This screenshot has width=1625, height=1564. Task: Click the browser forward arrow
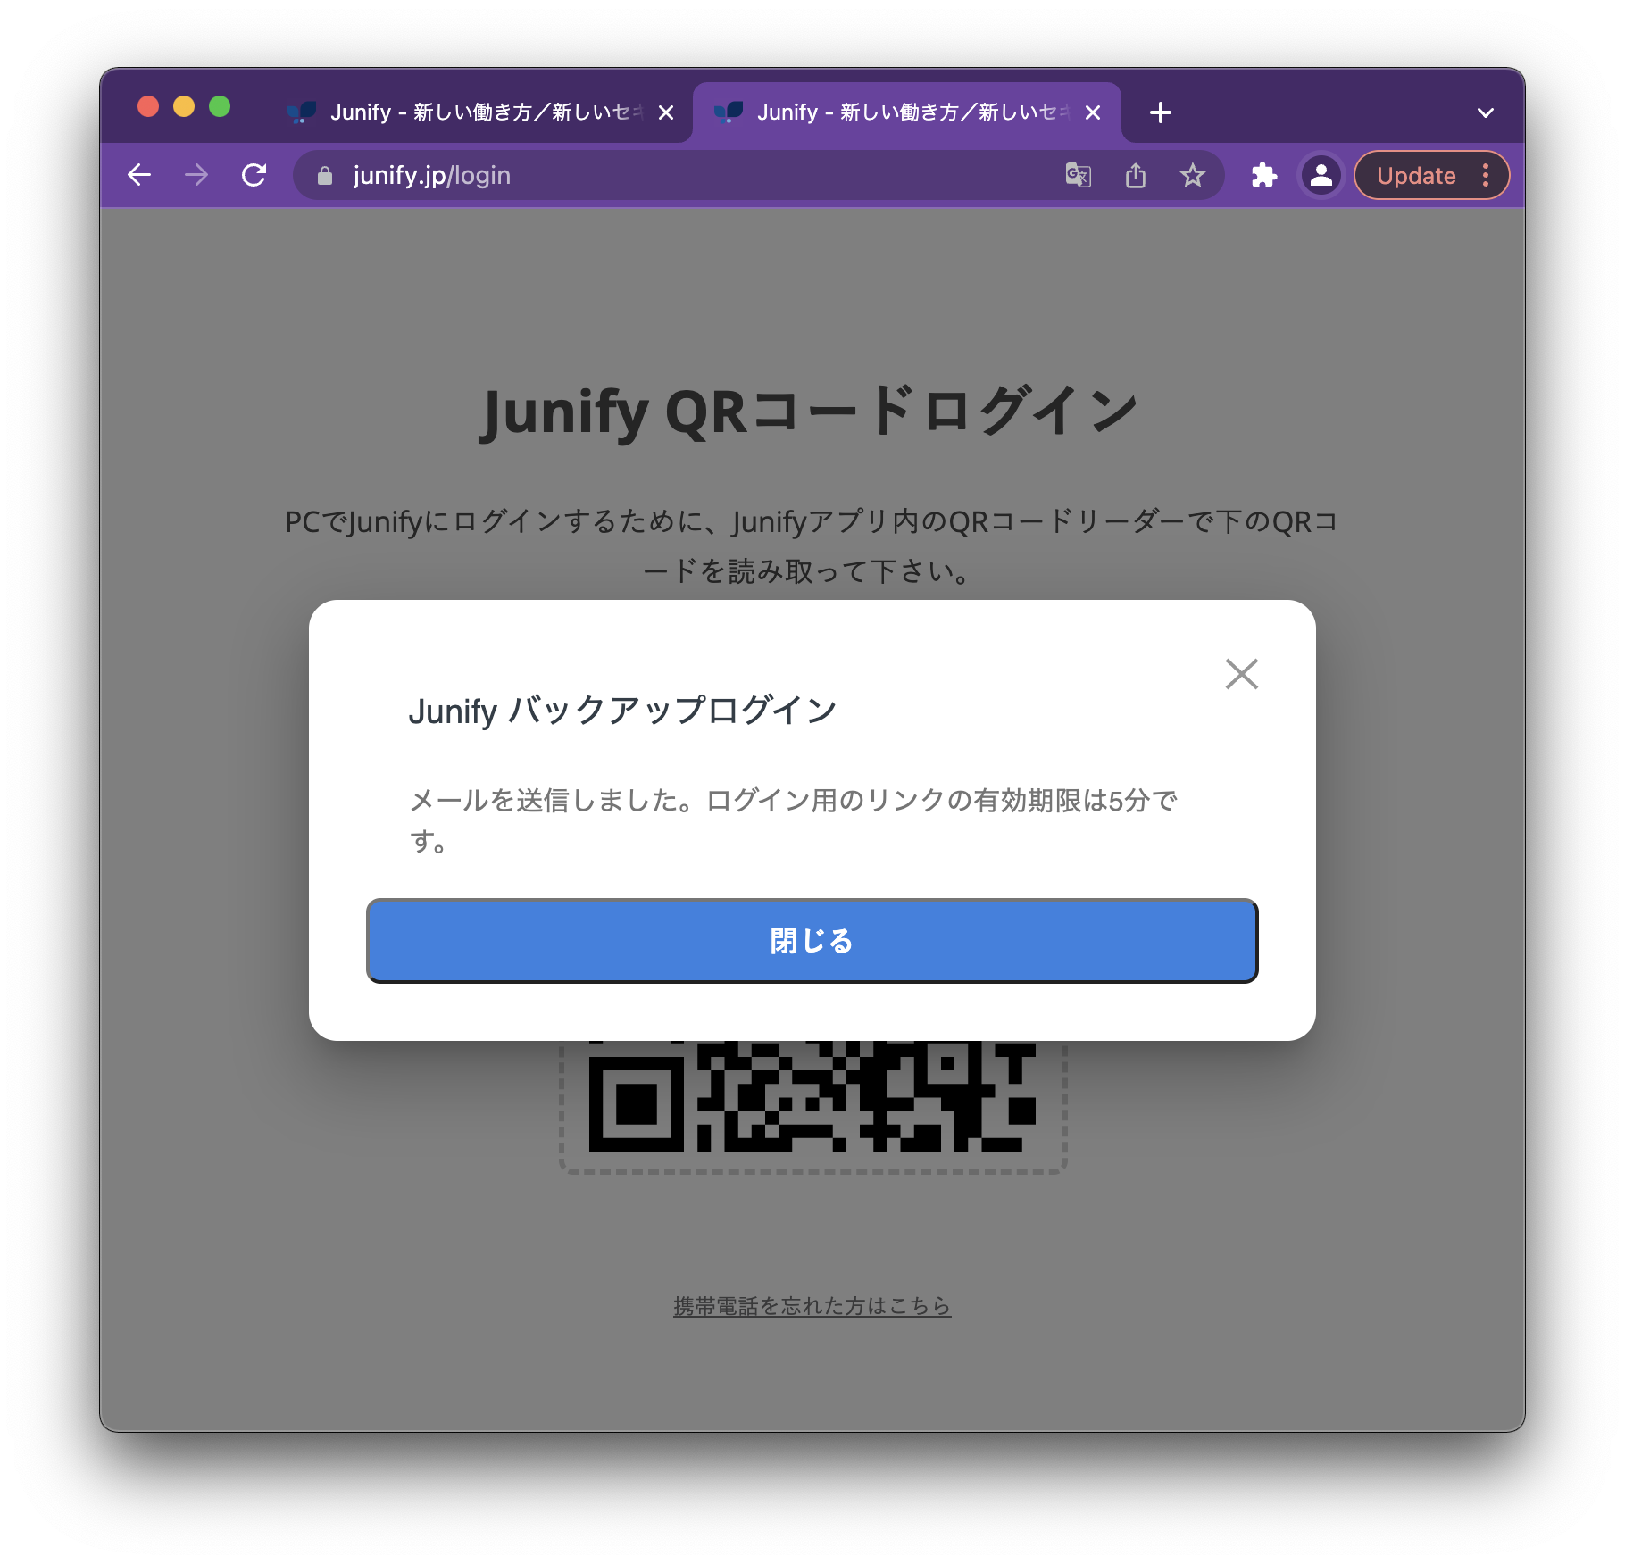(x=196, y=175)
